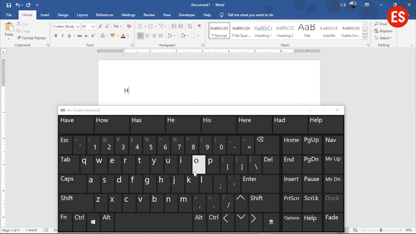Select the Format Painter tool
Viewport: 416px width, 234px height.
[31, 38]
